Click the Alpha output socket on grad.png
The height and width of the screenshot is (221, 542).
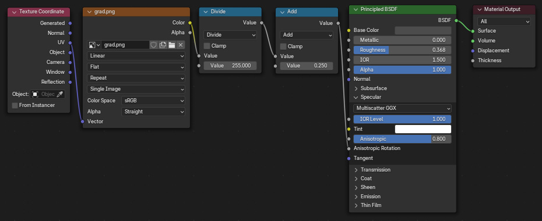point(190,33)
